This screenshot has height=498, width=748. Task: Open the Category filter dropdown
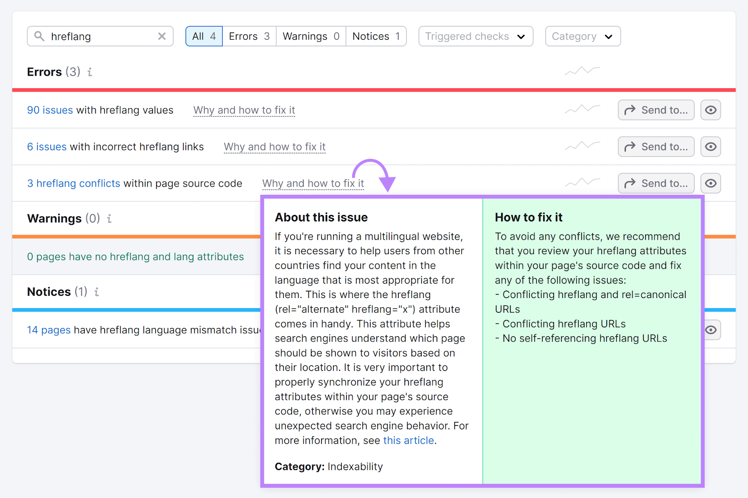(x=583, y=36)
